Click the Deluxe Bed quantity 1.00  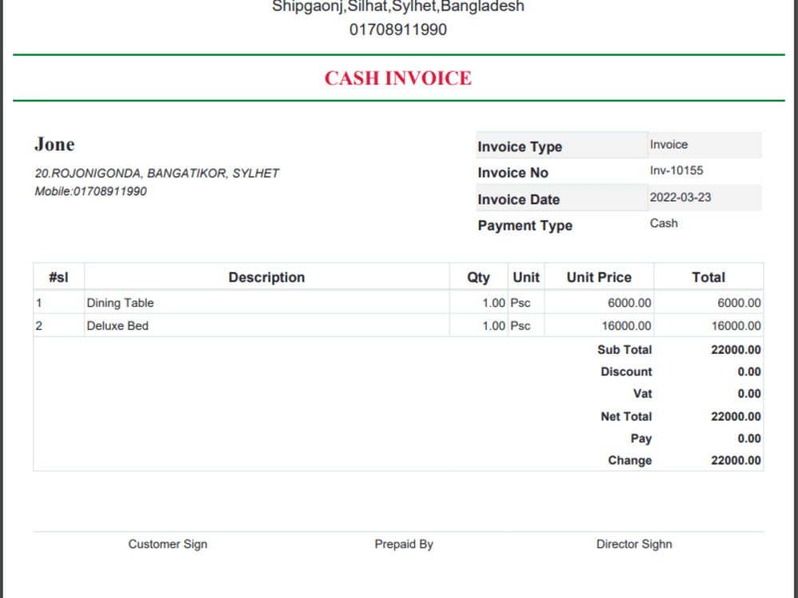[494, 326]
